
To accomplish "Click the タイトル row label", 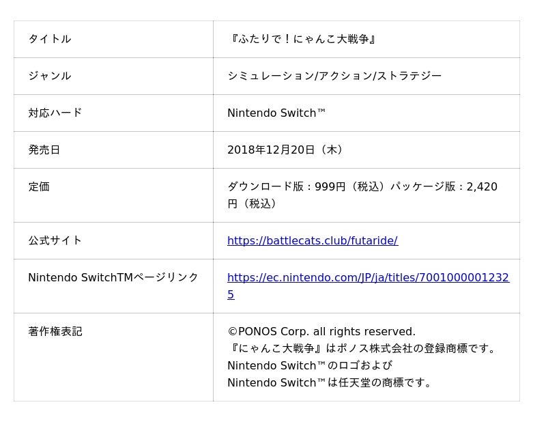I will pos(49,39).
